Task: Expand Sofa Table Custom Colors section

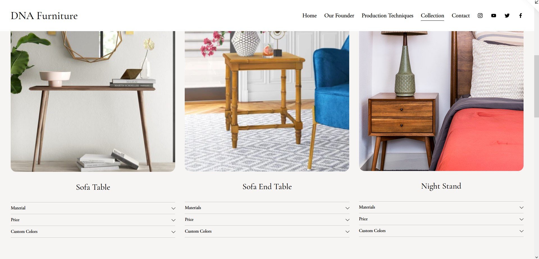Action: pos(93,232)
